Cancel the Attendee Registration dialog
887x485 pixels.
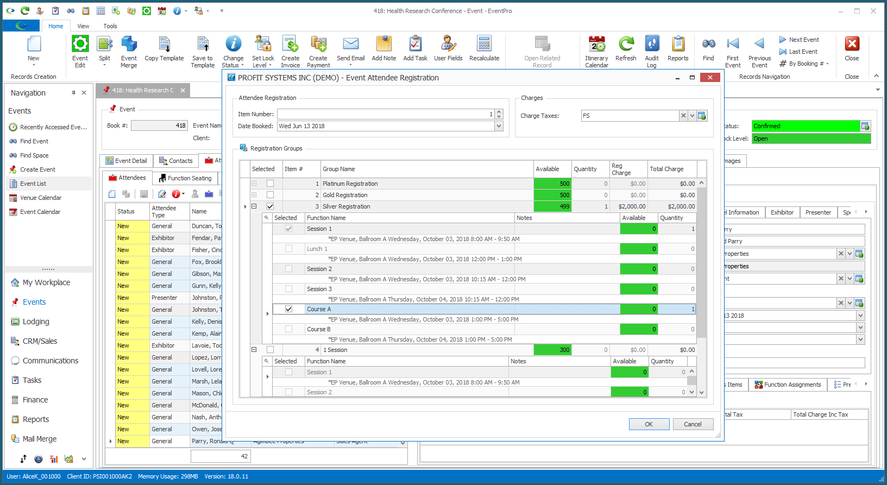click(x=693, y=424)
